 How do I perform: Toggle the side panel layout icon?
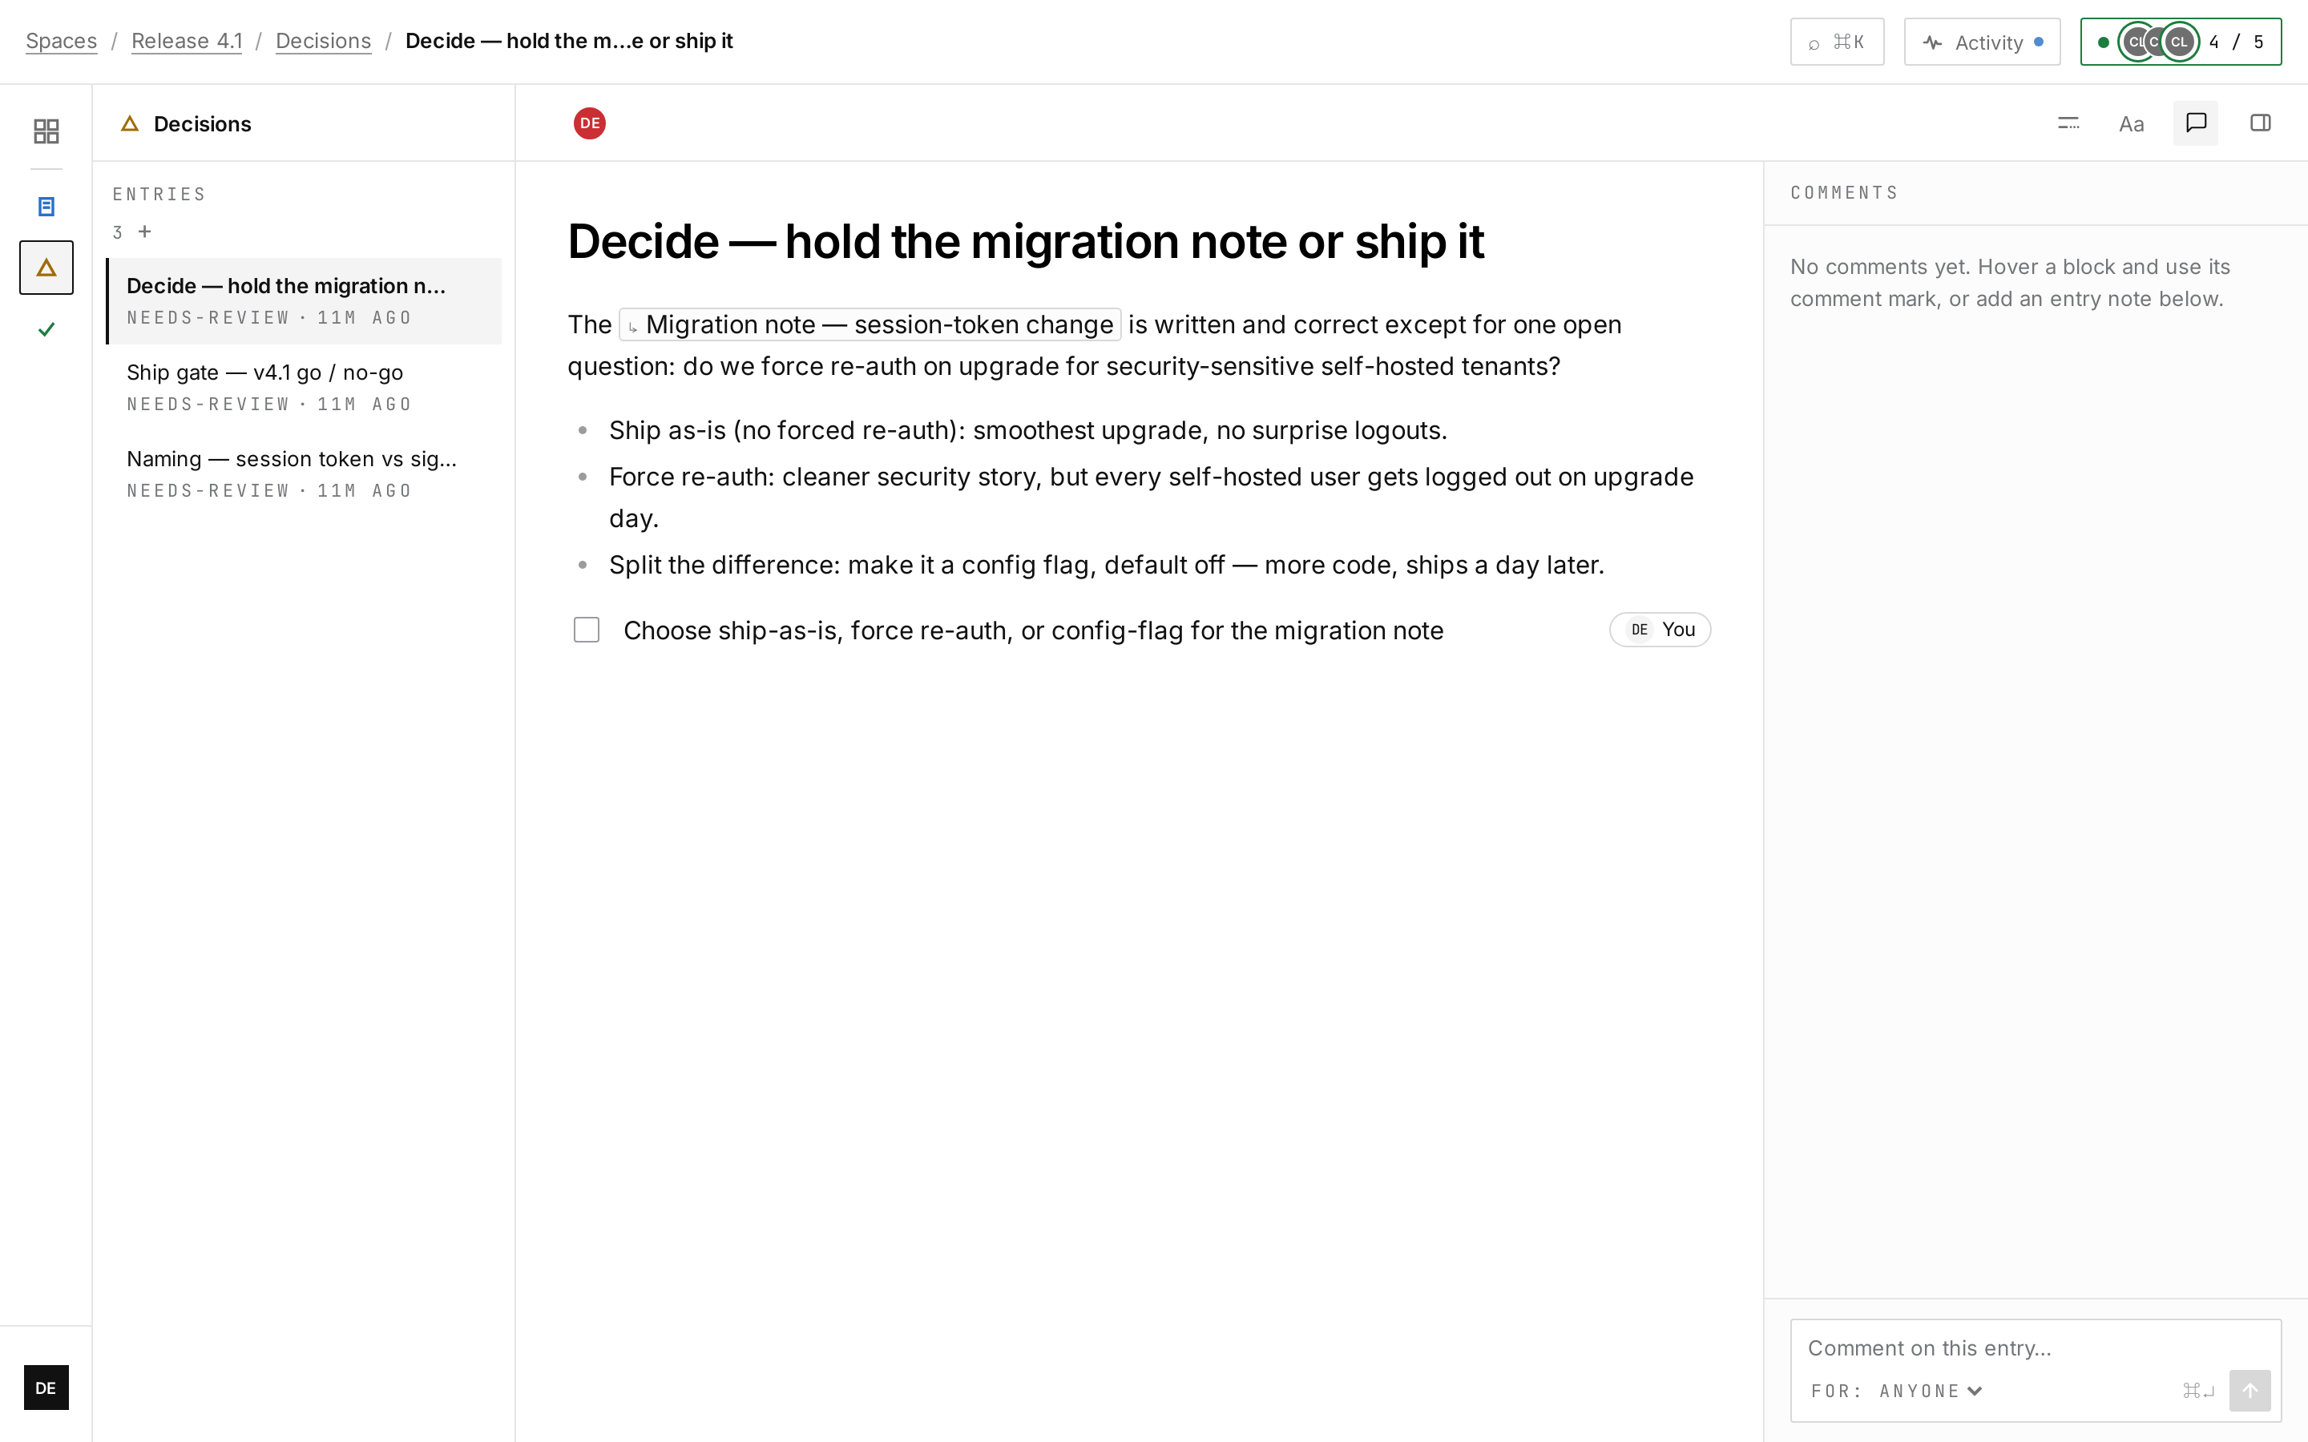pos(2260,123)
